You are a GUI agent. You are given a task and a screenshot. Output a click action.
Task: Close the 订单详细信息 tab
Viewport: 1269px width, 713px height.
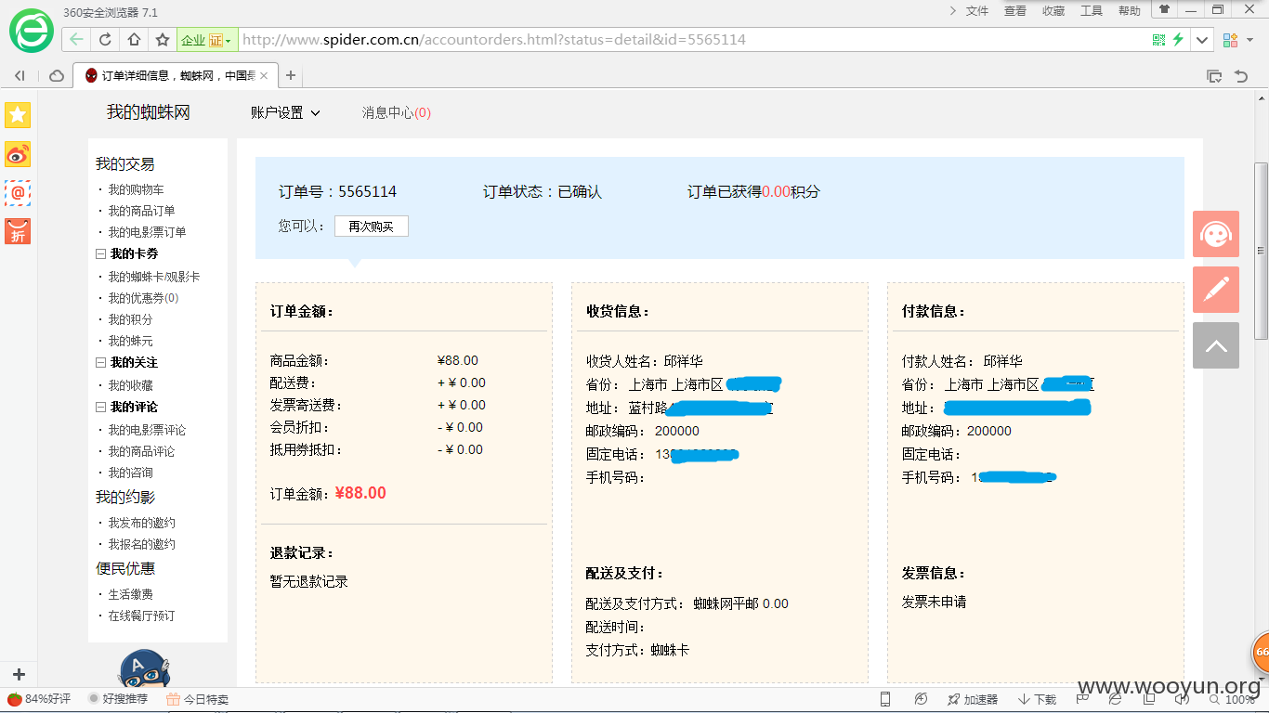tap(264, 76)
